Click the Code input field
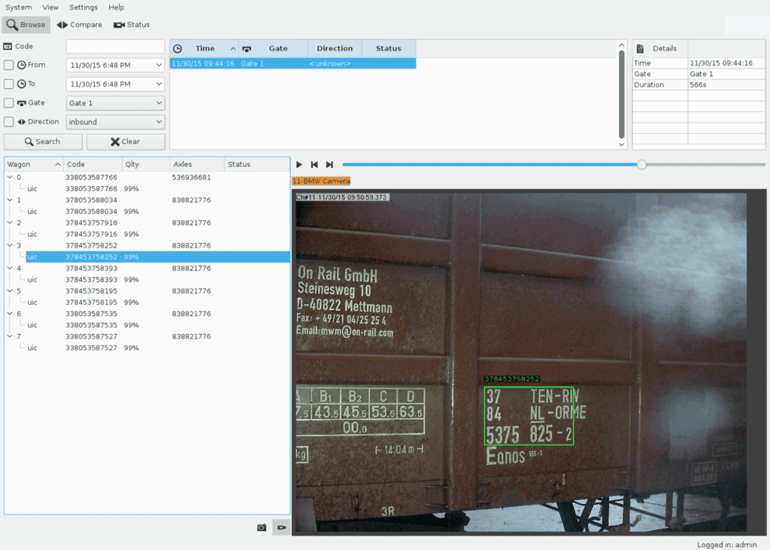The image size is (770, 550). [115, 46]
